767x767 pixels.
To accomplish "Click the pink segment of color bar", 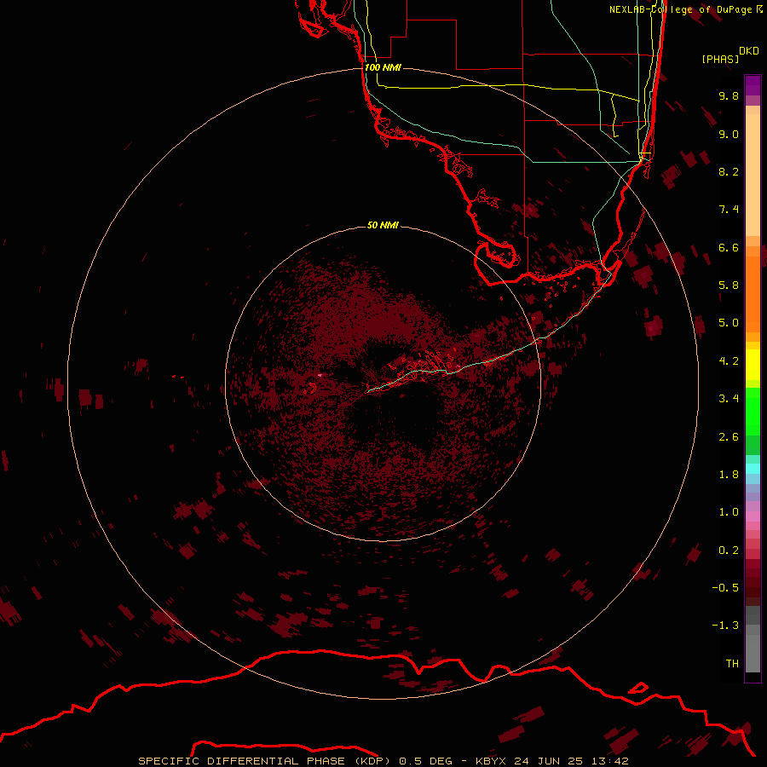I will click(x=753, y=516).
